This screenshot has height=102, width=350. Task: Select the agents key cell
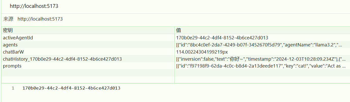[x=88, y=45]
